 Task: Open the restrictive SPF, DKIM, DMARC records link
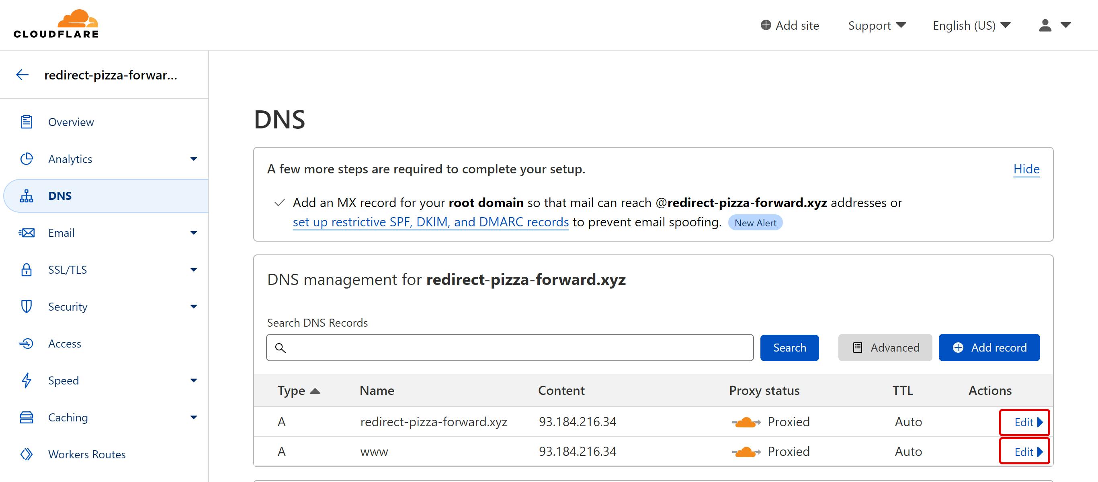coord(430,222)
